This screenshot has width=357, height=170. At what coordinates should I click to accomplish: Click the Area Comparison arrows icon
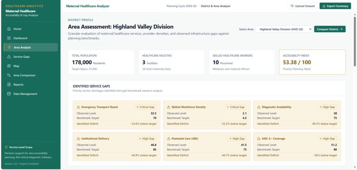9,76
